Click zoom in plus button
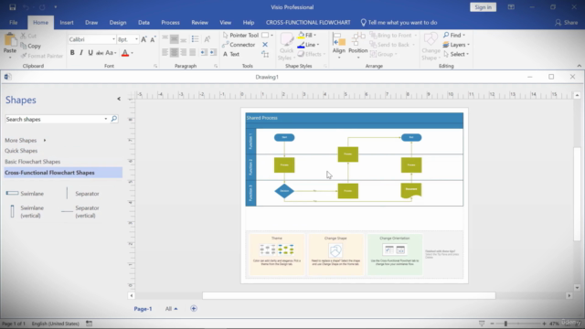Screen dimensions: 585x329 pyautogui.click(x=544, y=324)
